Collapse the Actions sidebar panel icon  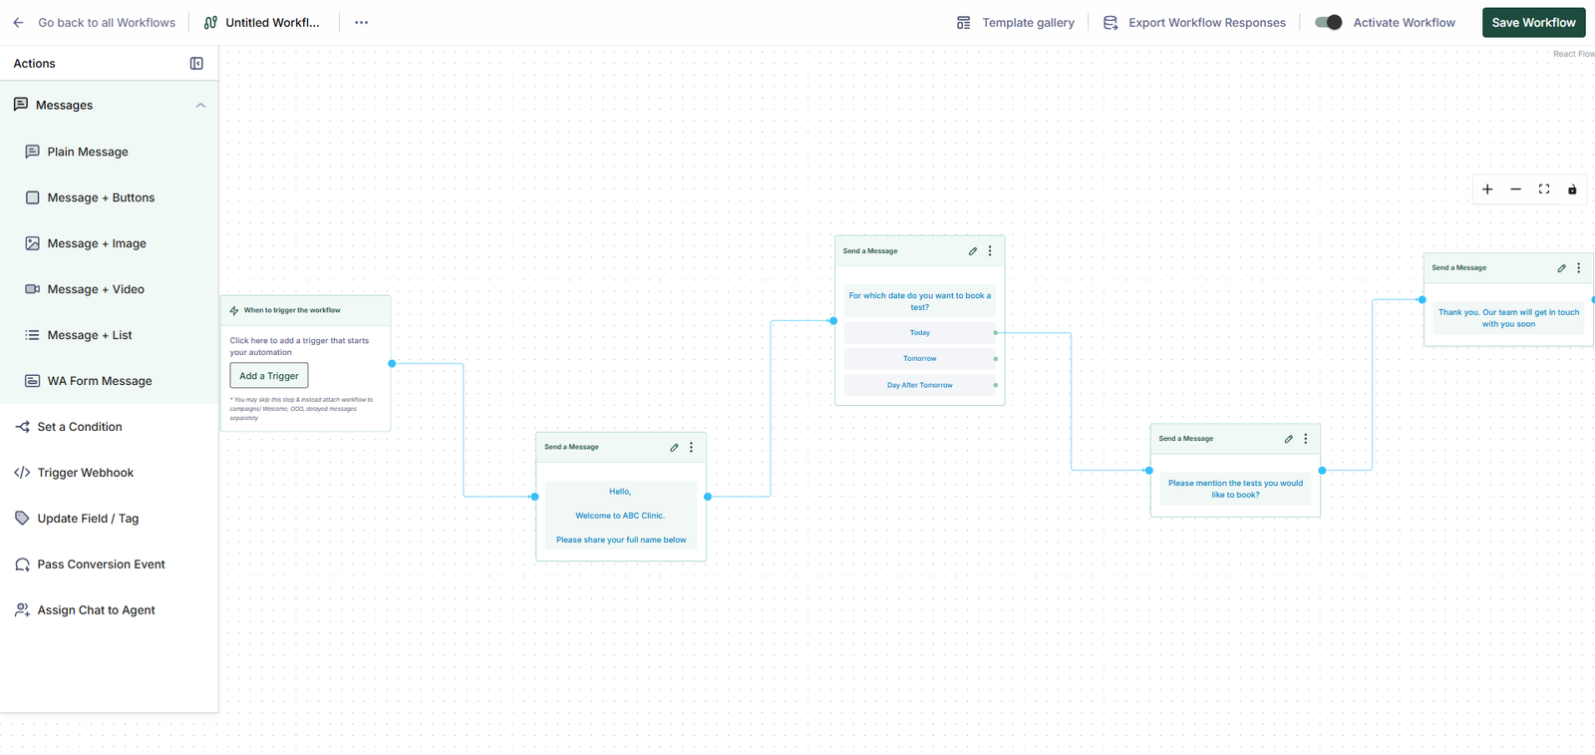[196, 64]
